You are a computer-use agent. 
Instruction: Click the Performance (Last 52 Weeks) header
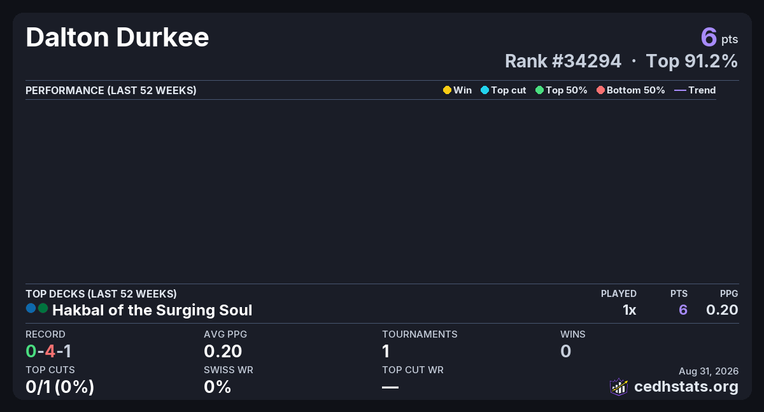click(x=111, y=90)
